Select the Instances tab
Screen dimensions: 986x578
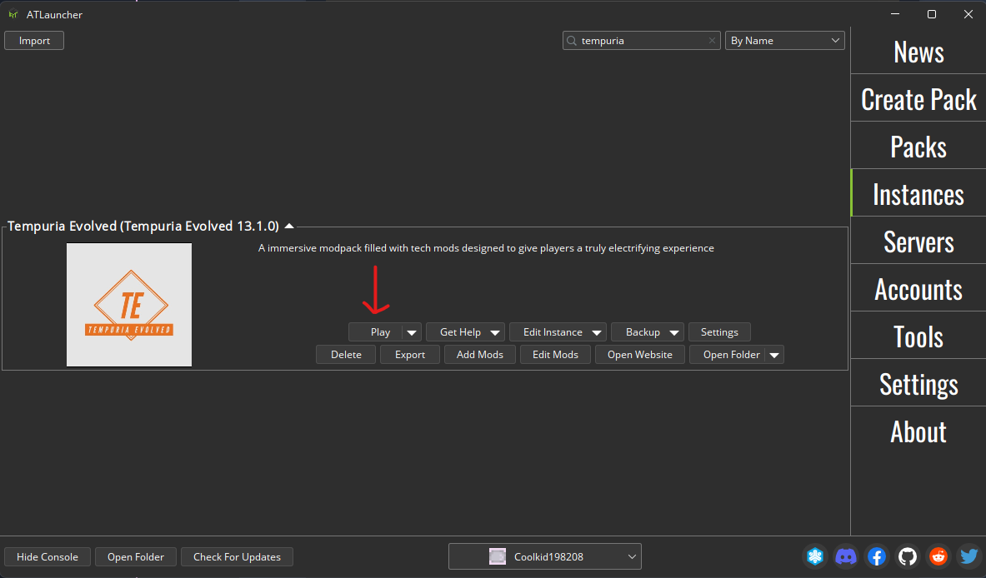918,193
